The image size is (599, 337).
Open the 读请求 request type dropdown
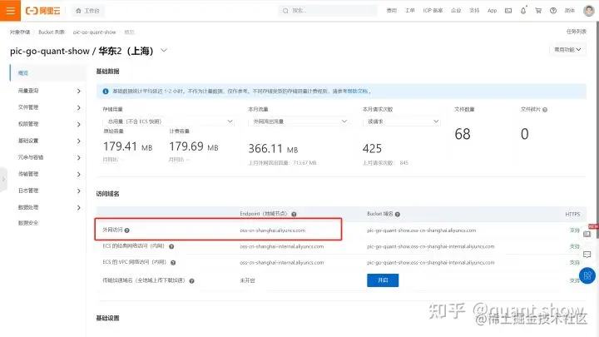coord(402,121)
